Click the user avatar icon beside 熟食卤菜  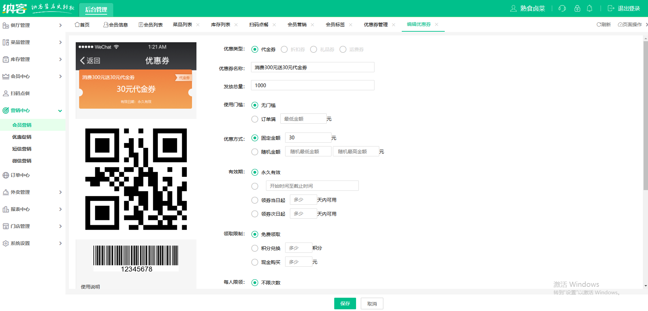click(x=513, y=9)
